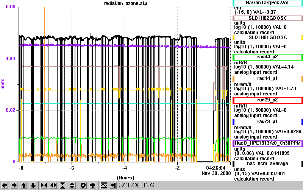Compress the time axis with the inward horizontal triangles icon

pyautogui.click(x=44, y=185)
